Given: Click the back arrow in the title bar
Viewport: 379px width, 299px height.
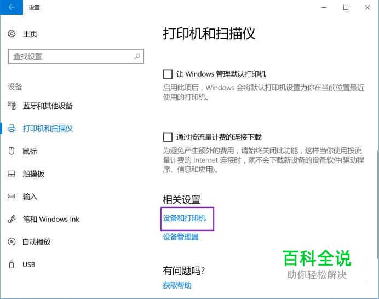Looking at the screenshot, I should [x=12, y=7].
